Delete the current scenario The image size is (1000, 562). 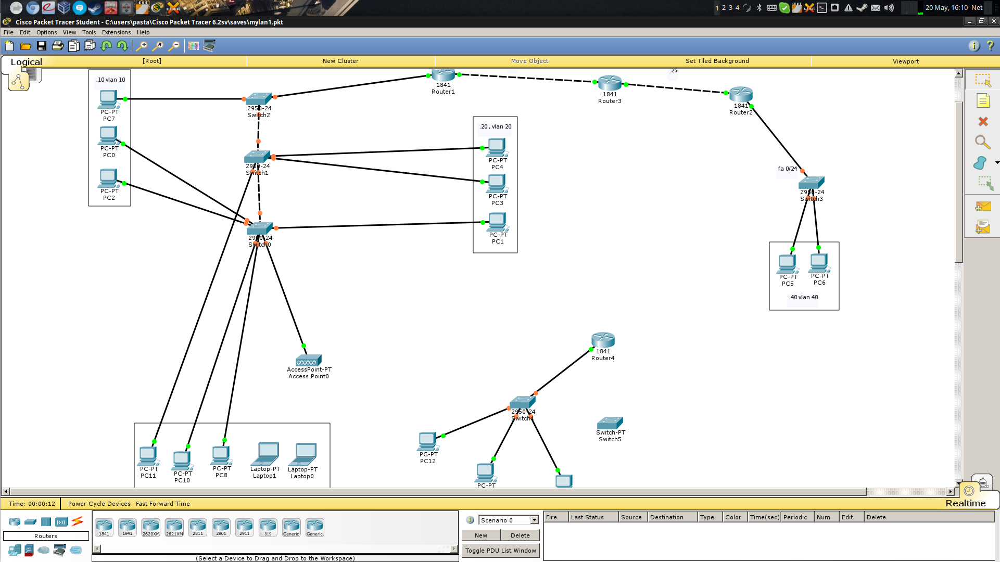coord(520,535)
